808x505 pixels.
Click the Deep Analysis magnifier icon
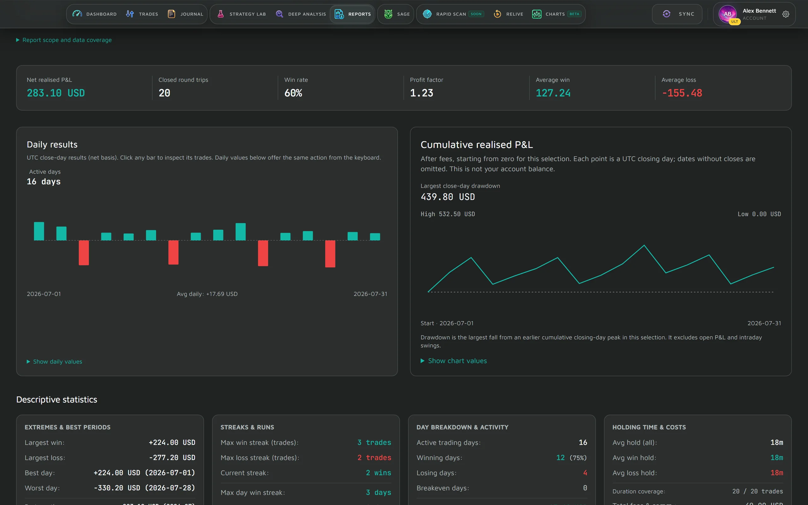pos(279,14)
